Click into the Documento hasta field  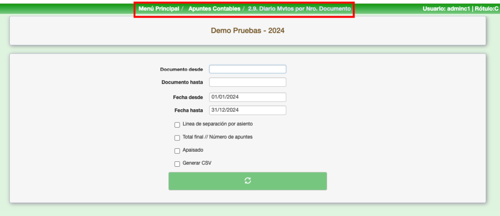coord(248,82)
